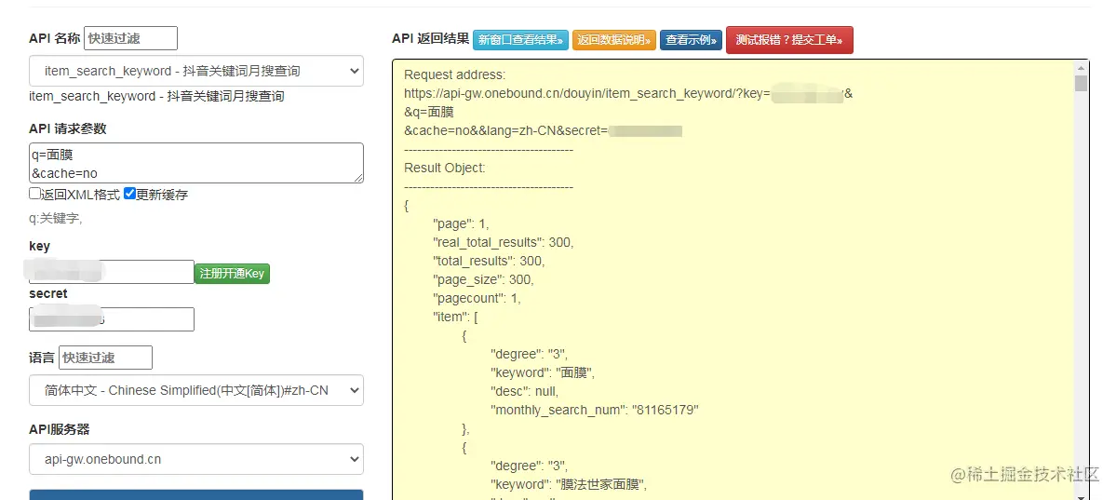
Task: Uncheck the 更新缓存 checkbox
Action: pos(129,194)
